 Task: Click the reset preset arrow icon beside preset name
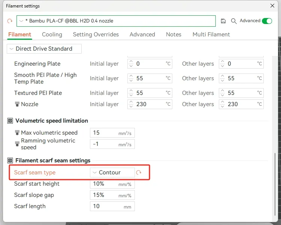tap(10, 21)
